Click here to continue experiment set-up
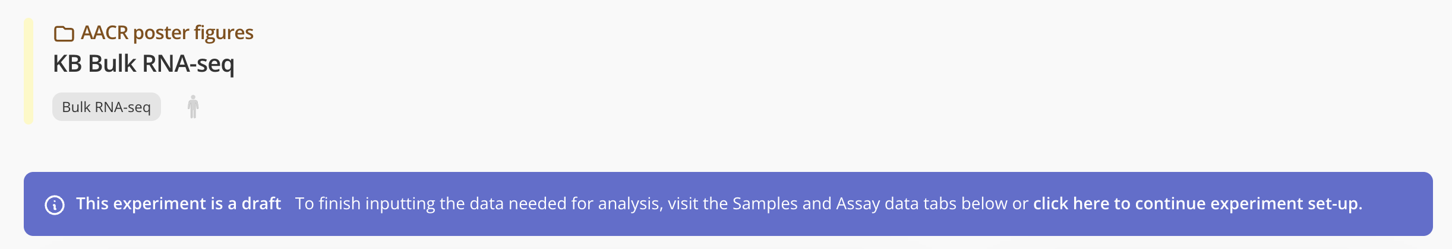This screenshot has height=249, width=1452. point(1197,204)
